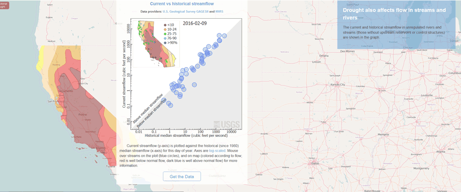Click the lowest stream circle on the plot
461x192 pixels.
(x=170, y=105)
